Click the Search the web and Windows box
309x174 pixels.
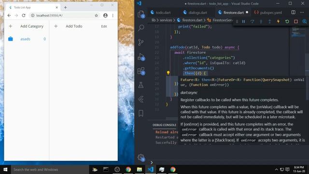click(x=50, y=170)
